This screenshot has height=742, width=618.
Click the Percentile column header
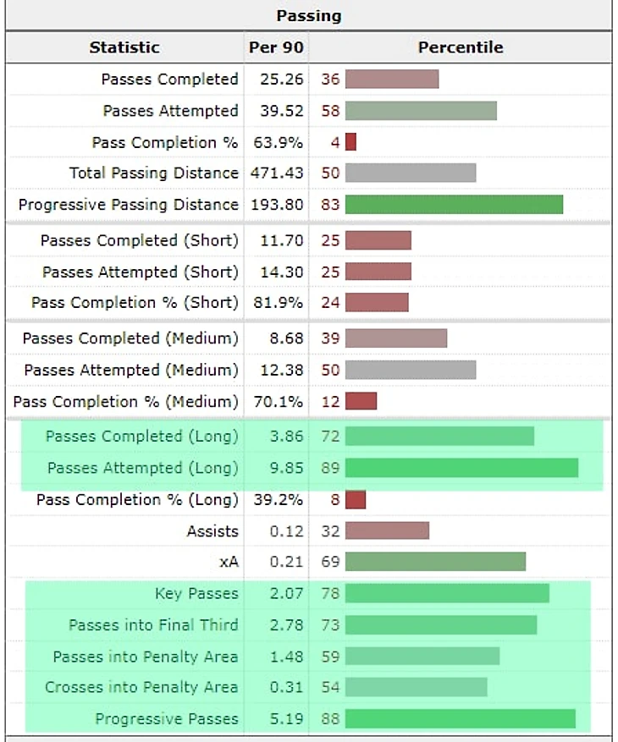click(x=461, y=47)
